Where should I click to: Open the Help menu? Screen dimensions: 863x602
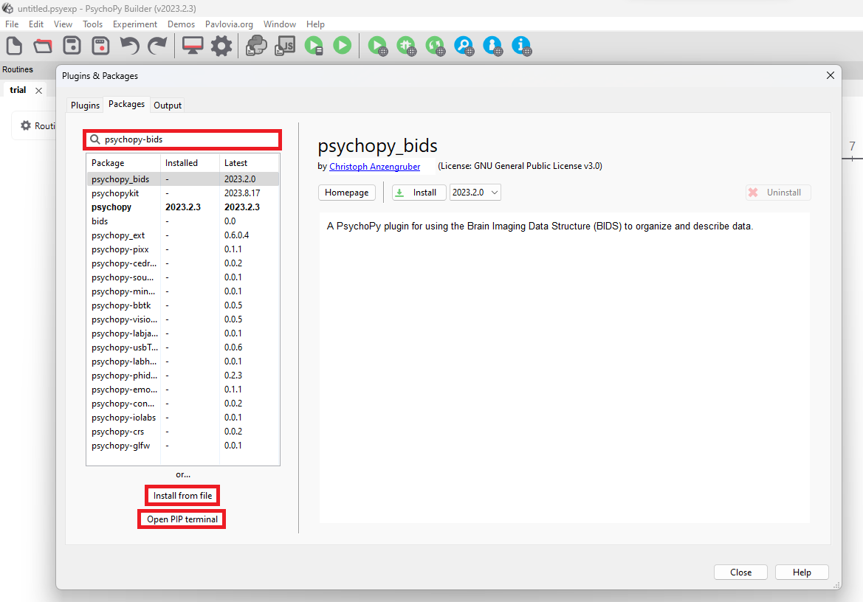pyautogui.click(x=315, y=24)
